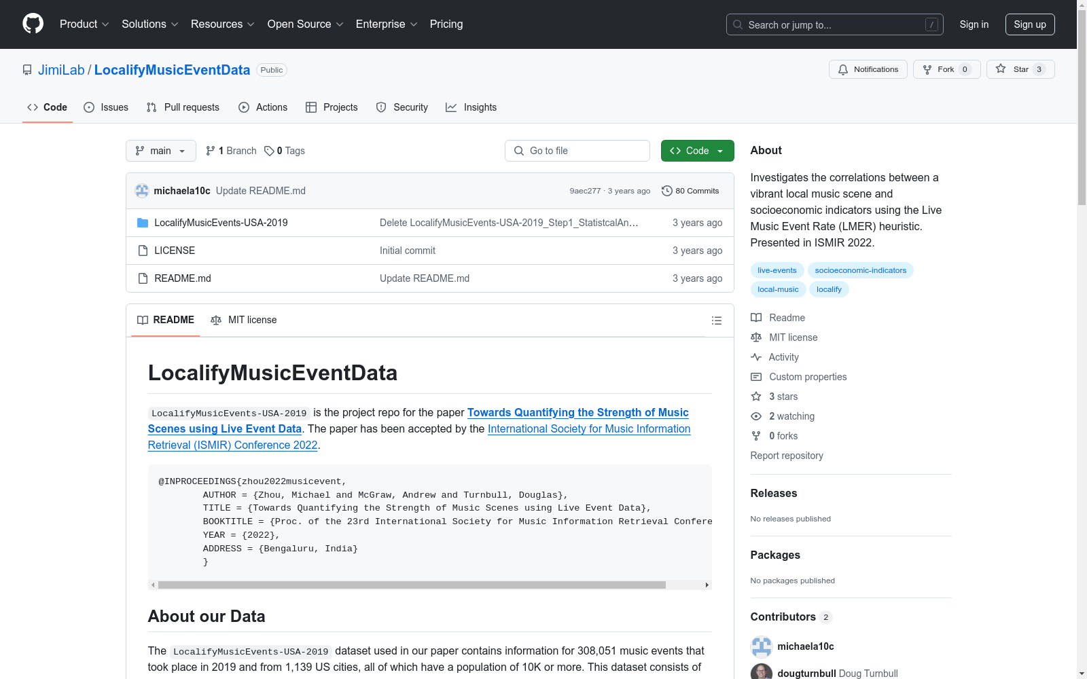Click michaela10c contributor avatar

pos(762,646)
